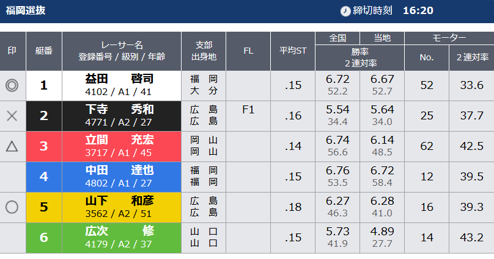Screen dimensions: 494x259
Task: Select the white boat number 1 cell
Action: tap(44, 86)
